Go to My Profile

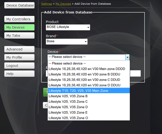[19, 57]
